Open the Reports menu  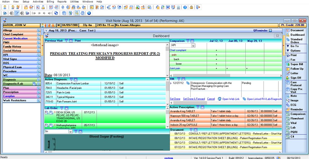tap(62, 2)
